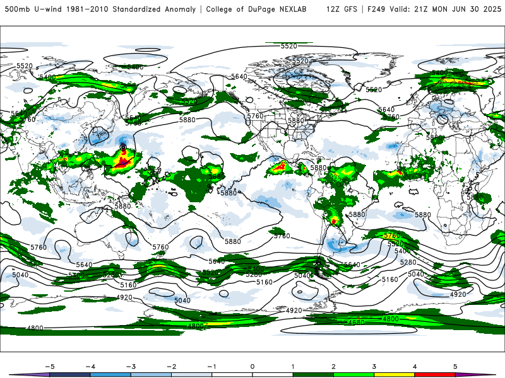The image size is (505, 378).
Task: Click the purple arrow at colorbar's right end
Action: pos(476,375)
